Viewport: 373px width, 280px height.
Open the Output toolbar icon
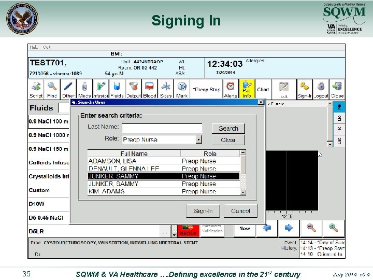tap(133, 89)
